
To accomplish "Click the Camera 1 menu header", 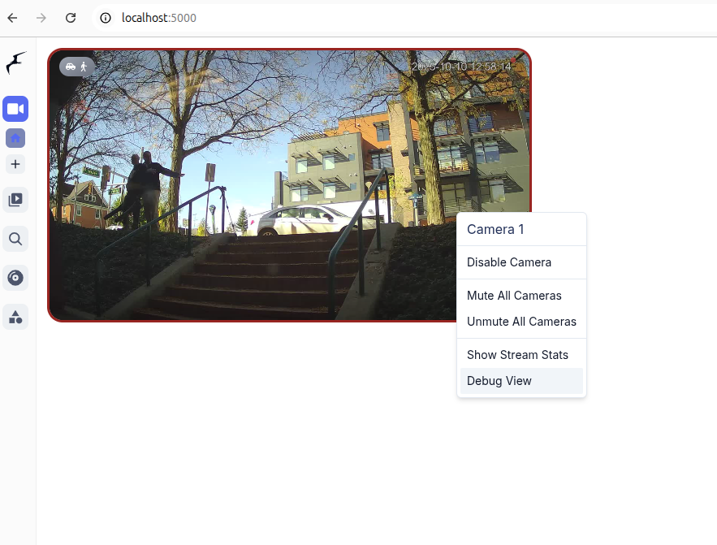I will (x=495, y=230).
